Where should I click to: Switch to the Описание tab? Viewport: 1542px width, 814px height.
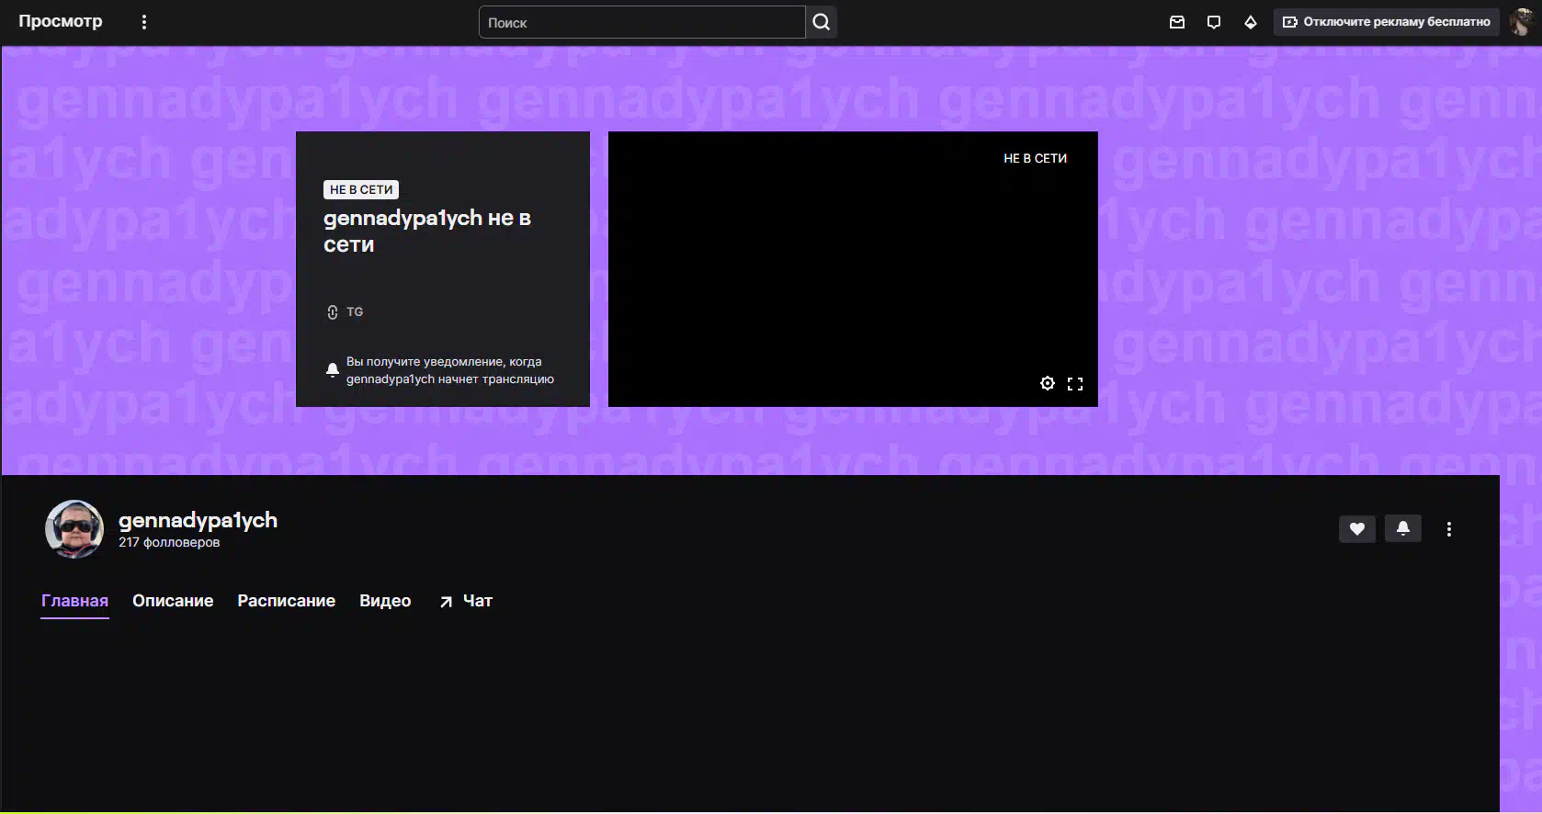pyautogui.click(x=173, y=601)
